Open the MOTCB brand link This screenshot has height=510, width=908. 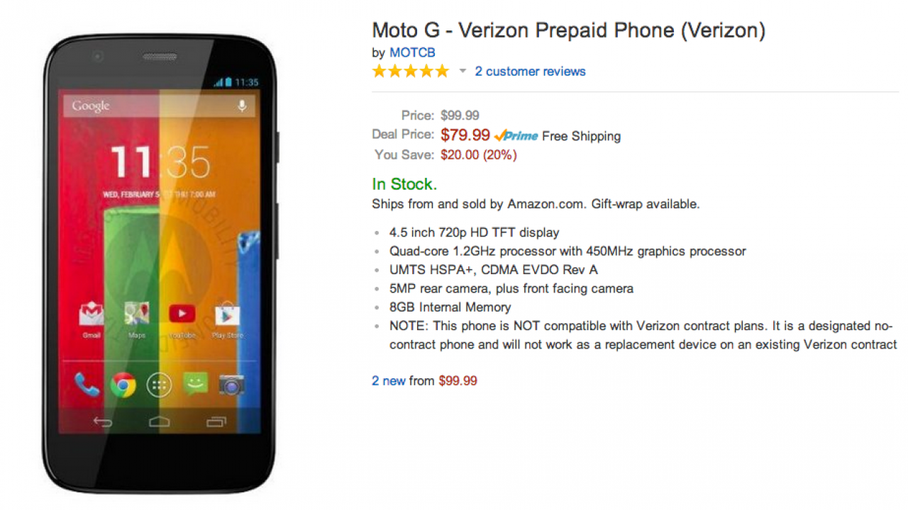click(x=412, y=53)
